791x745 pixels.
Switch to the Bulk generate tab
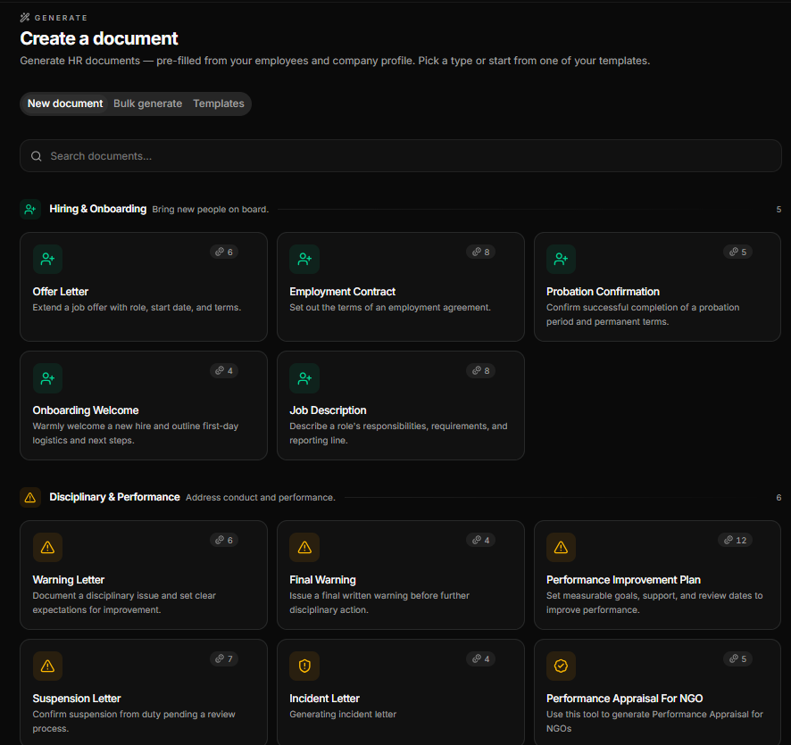point(148,103)
